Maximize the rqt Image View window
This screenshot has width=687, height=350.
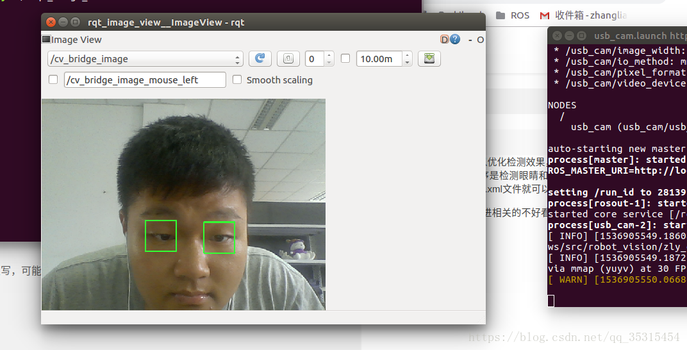[76, 22]
